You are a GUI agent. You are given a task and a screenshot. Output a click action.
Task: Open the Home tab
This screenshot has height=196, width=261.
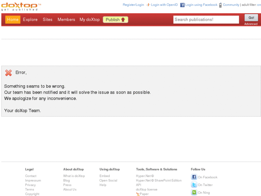click(x=13, y=19)
